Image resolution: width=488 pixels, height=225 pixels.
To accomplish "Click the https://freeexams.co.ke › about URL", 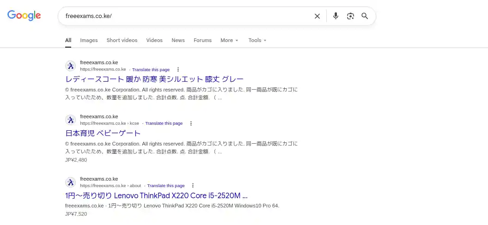I will 110,185.
